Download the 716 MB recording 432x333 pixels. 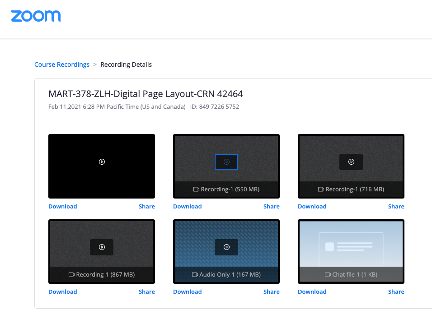pyautogui.click(x=312, y=206)
